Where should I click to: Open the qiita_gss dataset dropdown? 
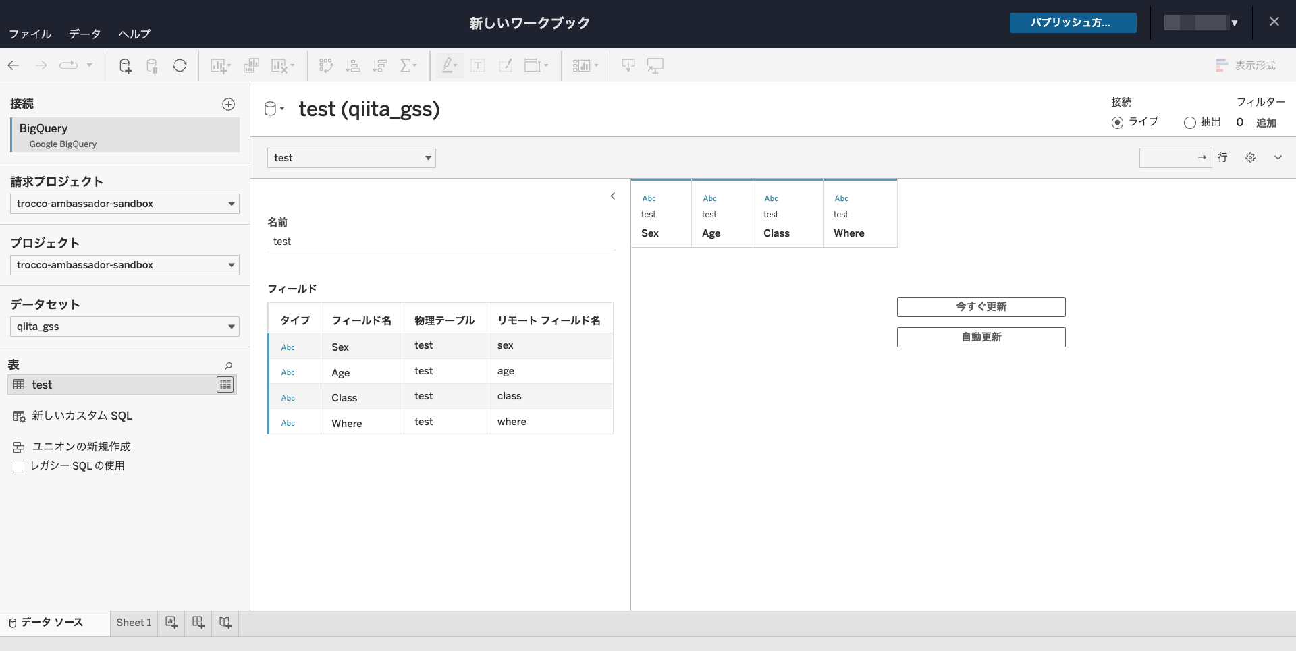125,327
